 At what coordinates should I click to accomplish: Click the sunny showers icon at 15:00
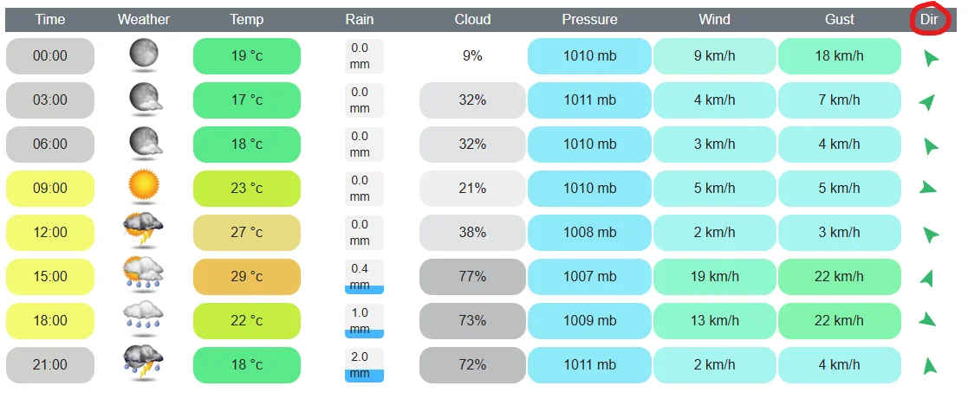pos(143,275)
